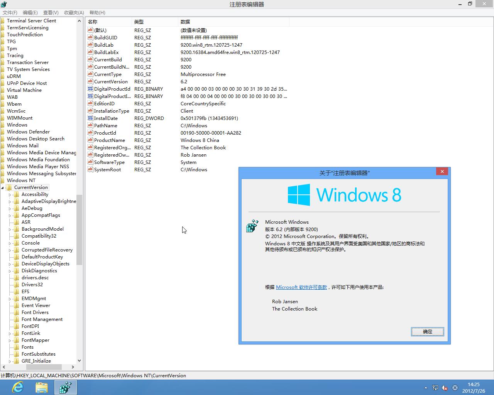494x395 pixels.
Task: Click the network tray icon
Action: click(435, 388)
